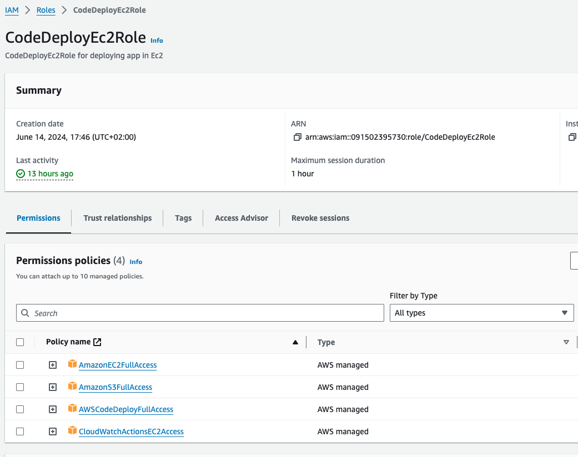Image resolution: width=578 pixels, height=457 pixels.
Task: Open the AmazonEC2FullAccess policy link
Action: pyautogui.click(x=118, y=365)
